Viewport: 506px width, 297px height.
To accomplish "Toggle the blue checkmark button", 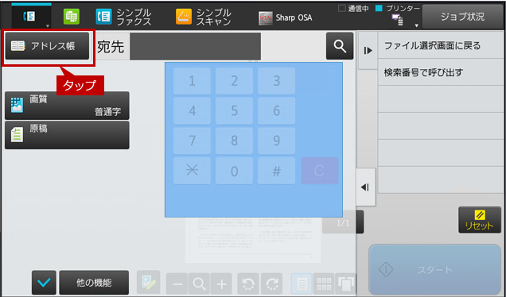I will click(44, 283).
